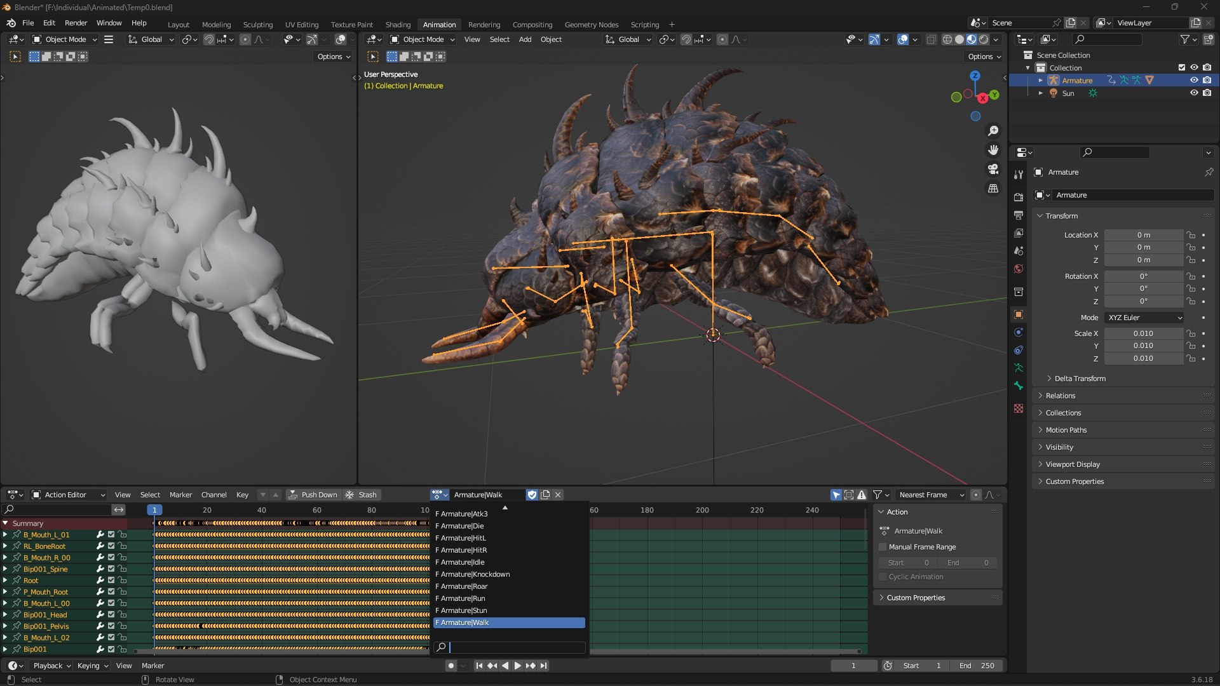Screen dimensions: 1220x686
Task: Select F Armature|Roar action from list
Action: click(509, 586)
